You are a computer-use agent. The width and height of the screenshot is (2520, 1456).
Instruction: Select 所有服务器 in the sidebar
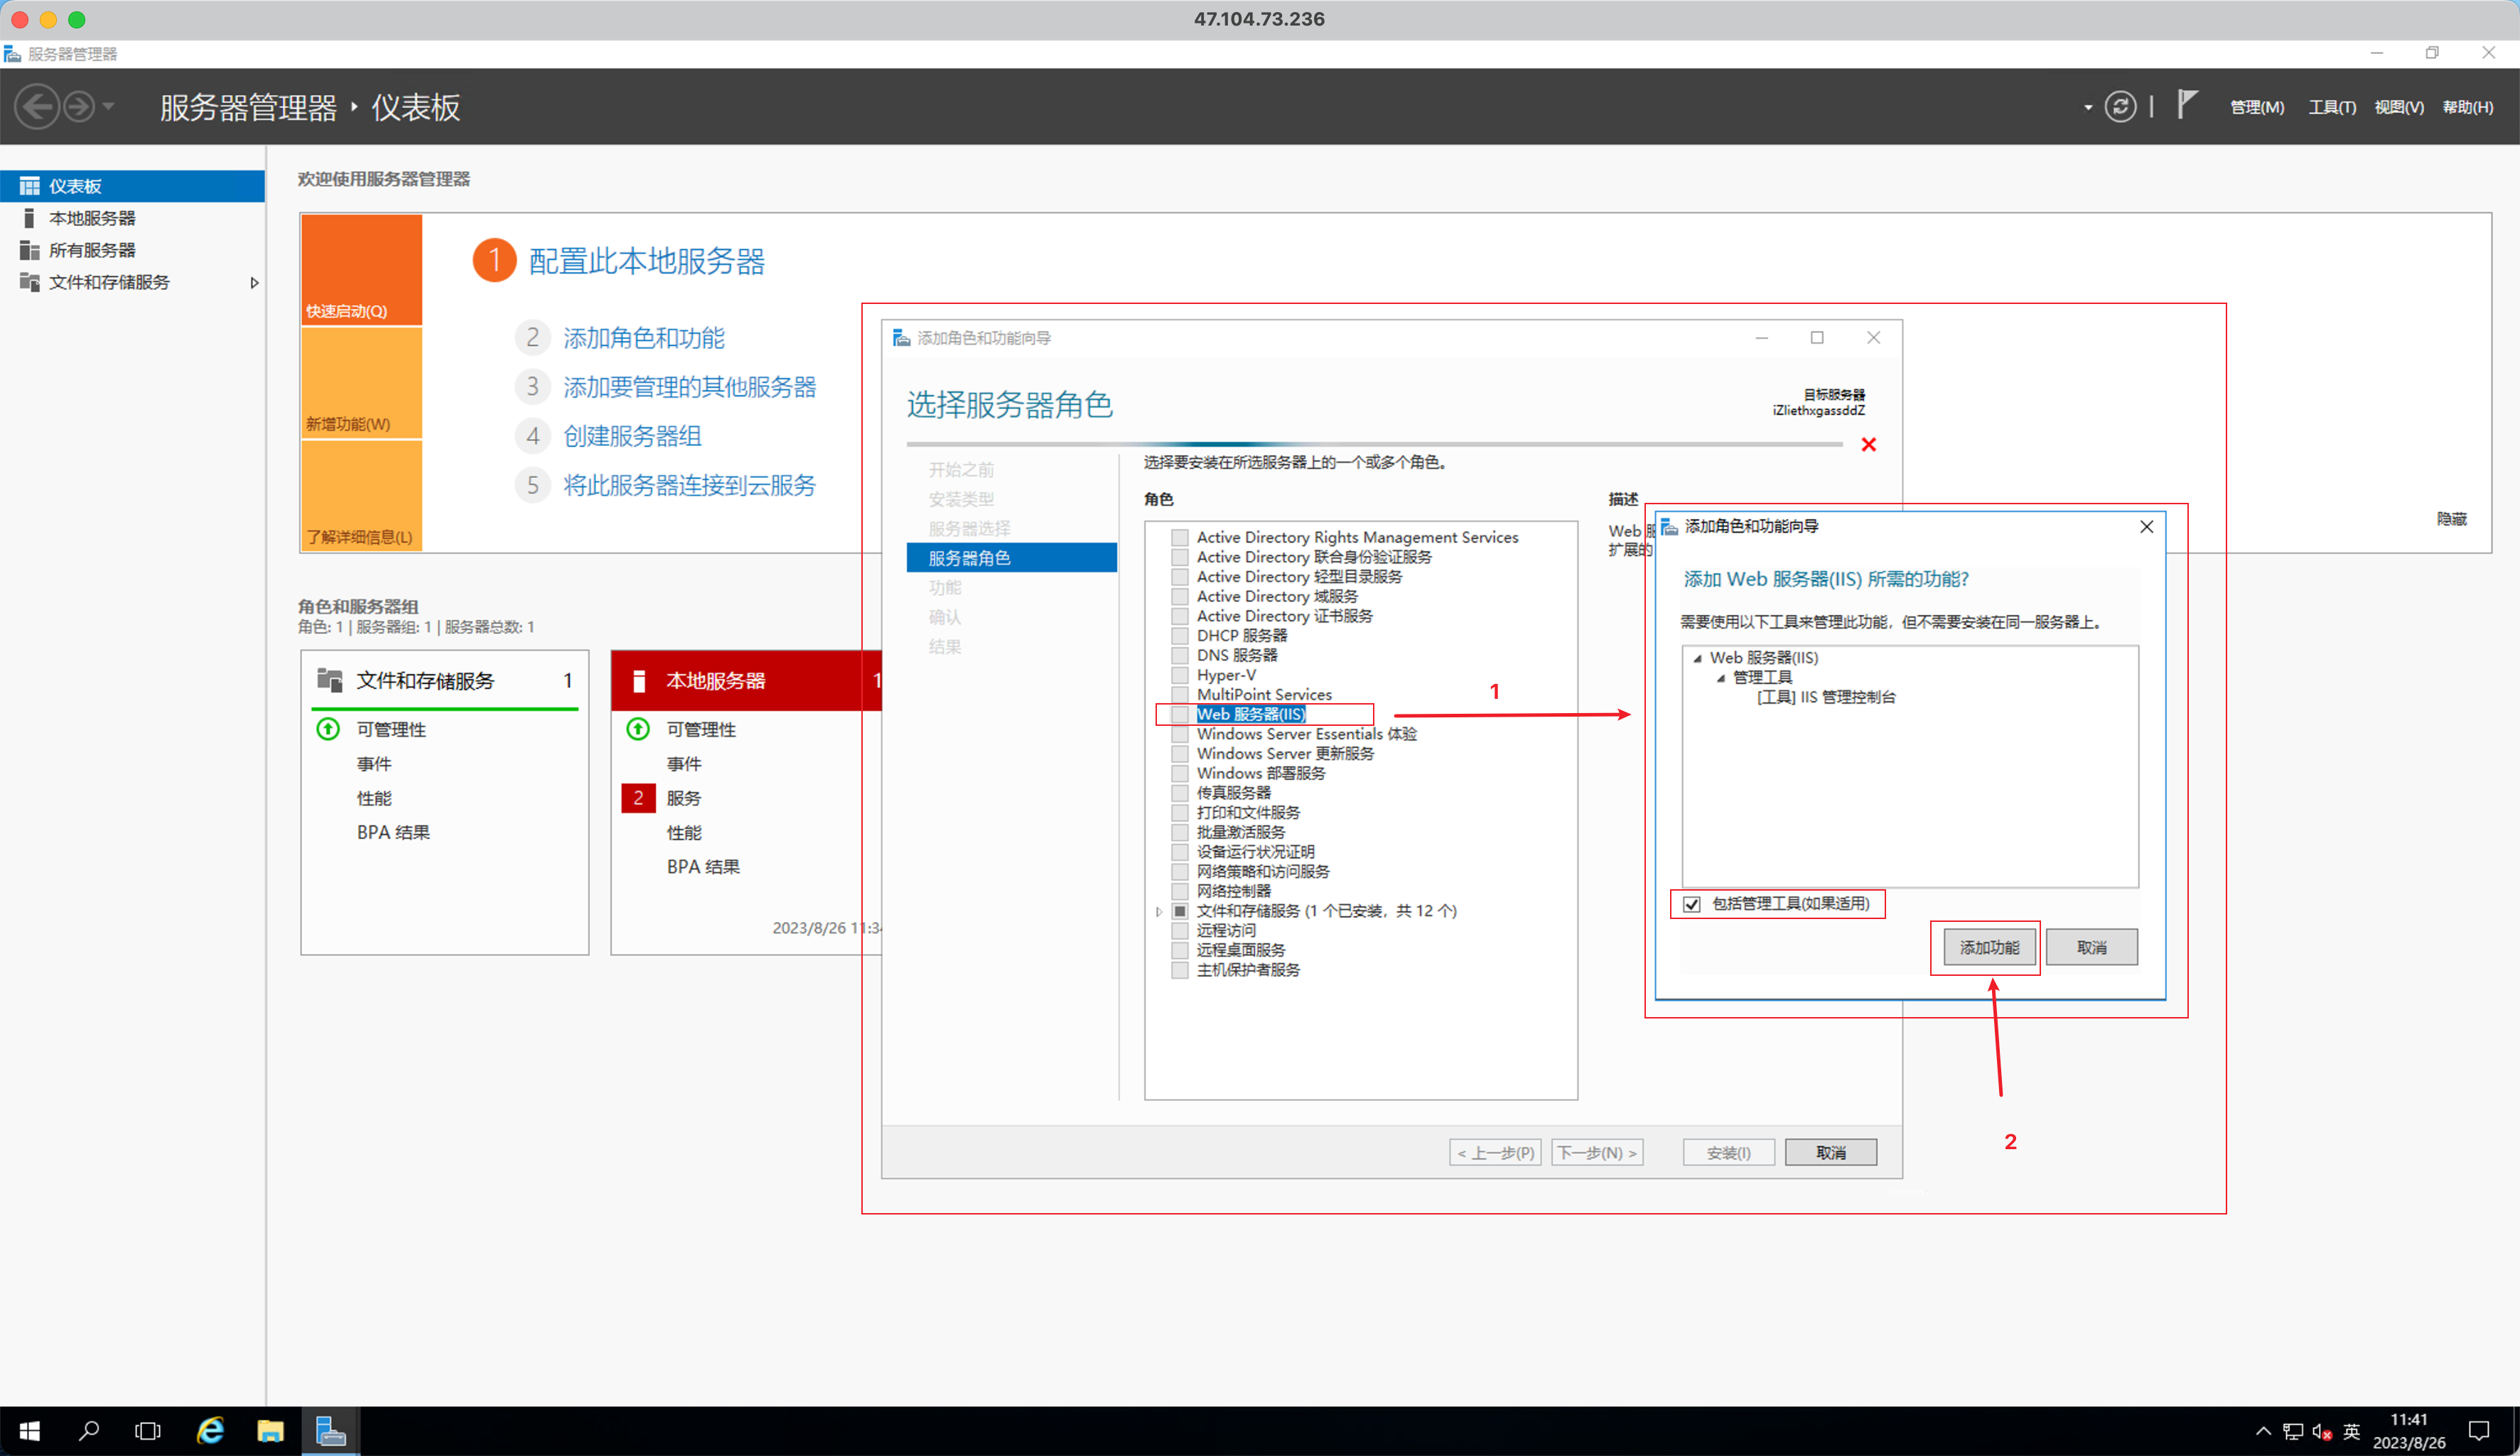94,250
